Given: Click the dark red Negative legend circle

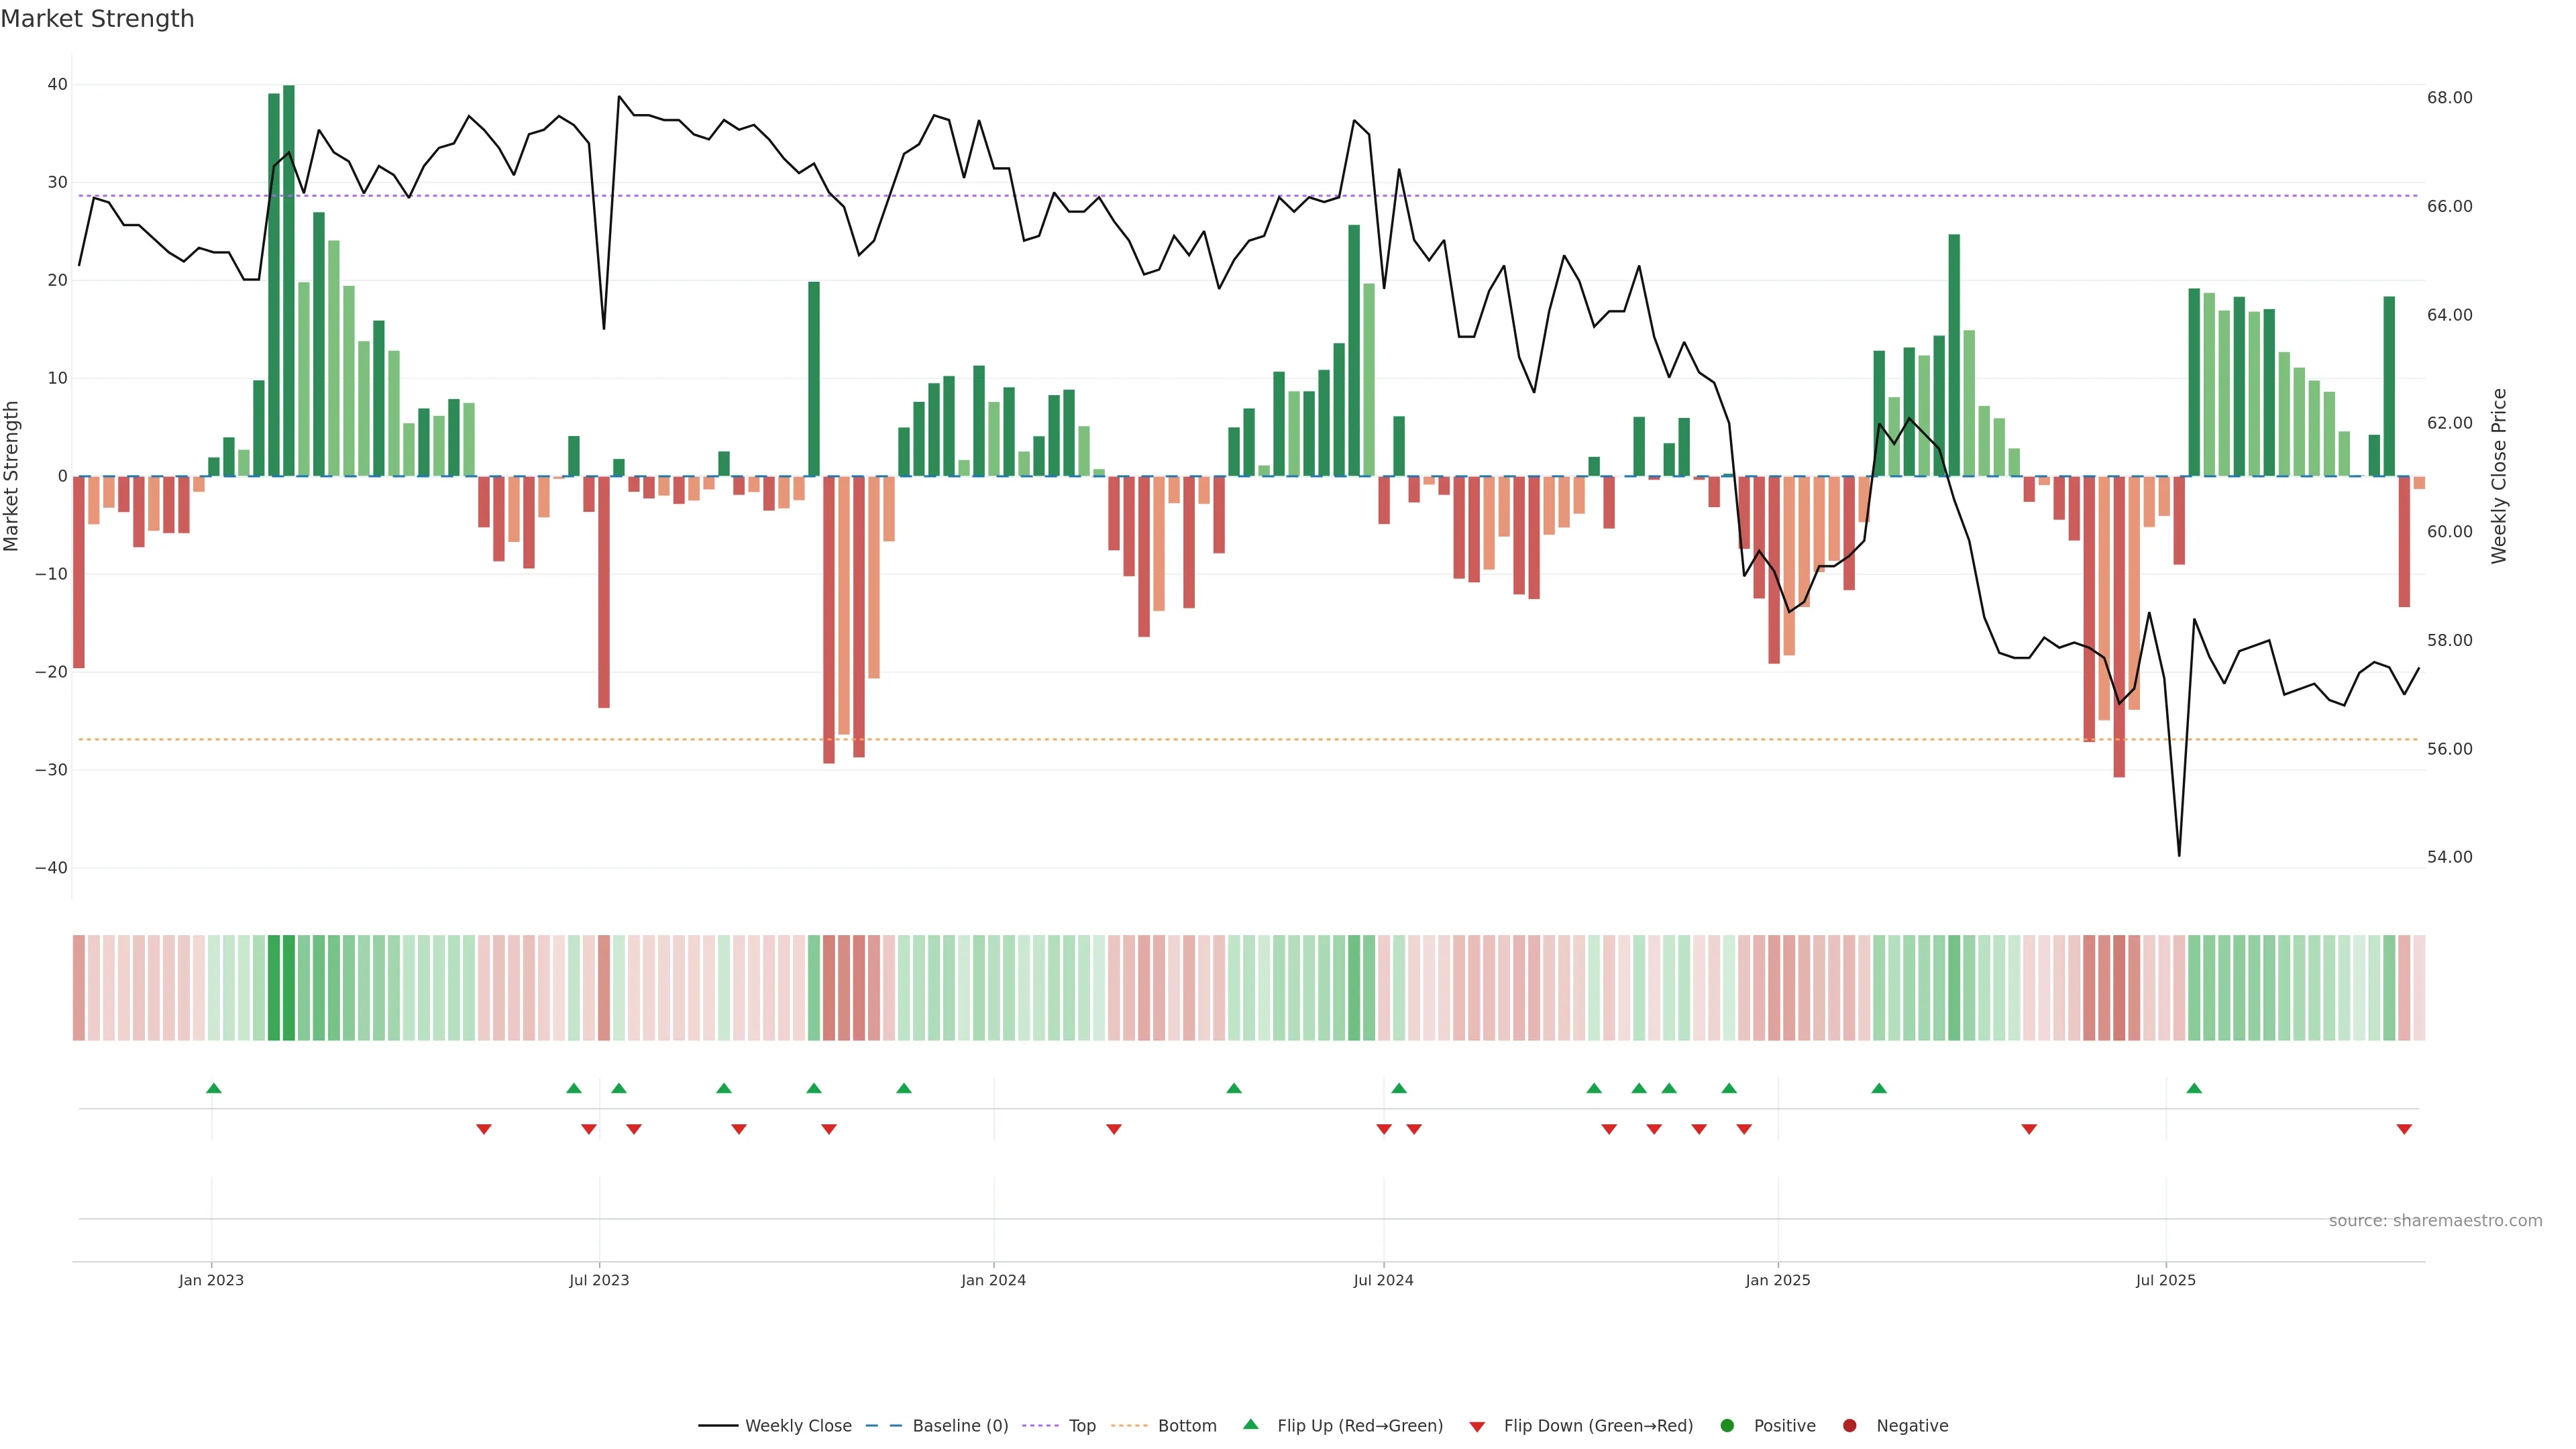Looking at the screenshot, I should point(1849,1425).
